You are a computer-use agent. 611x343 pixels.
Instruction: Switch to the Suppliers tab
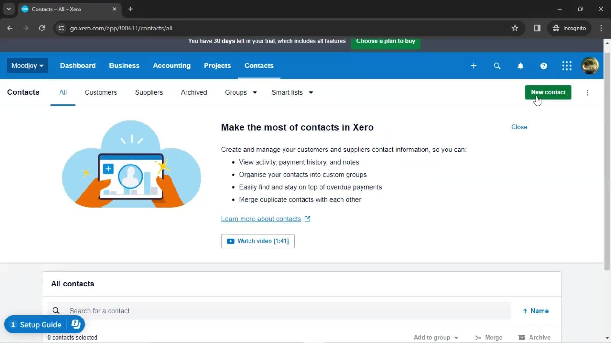click(x=149, y=92)
